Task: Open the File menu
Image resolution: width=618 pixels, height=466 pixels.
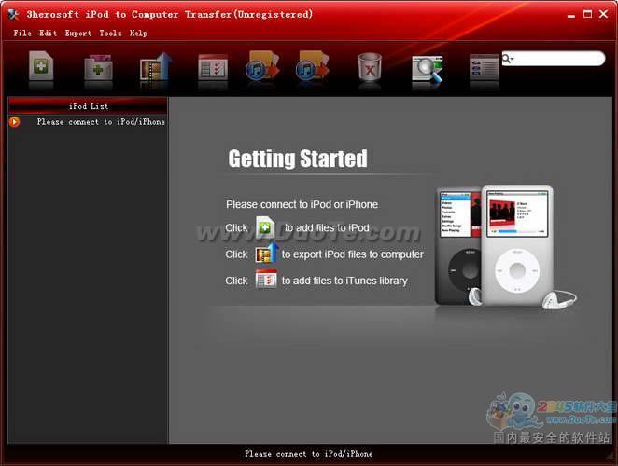Action: point(22,33)
